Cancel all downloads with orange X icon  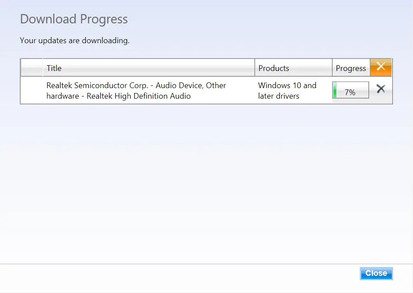pyautogui.click(x=381, y=67)
